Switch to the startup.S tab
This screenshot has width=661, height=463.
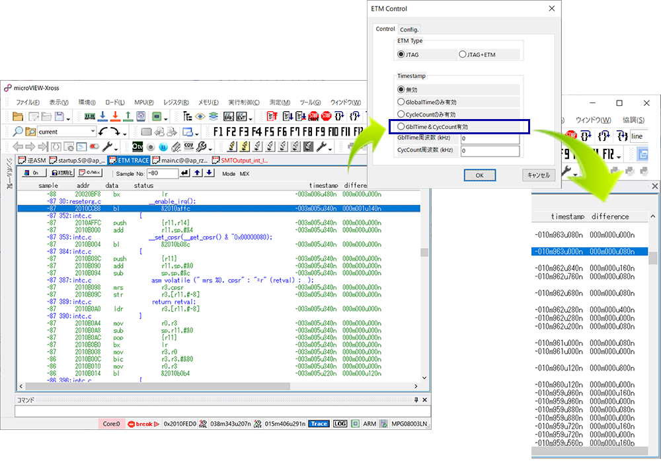click(x=77, y=160)
